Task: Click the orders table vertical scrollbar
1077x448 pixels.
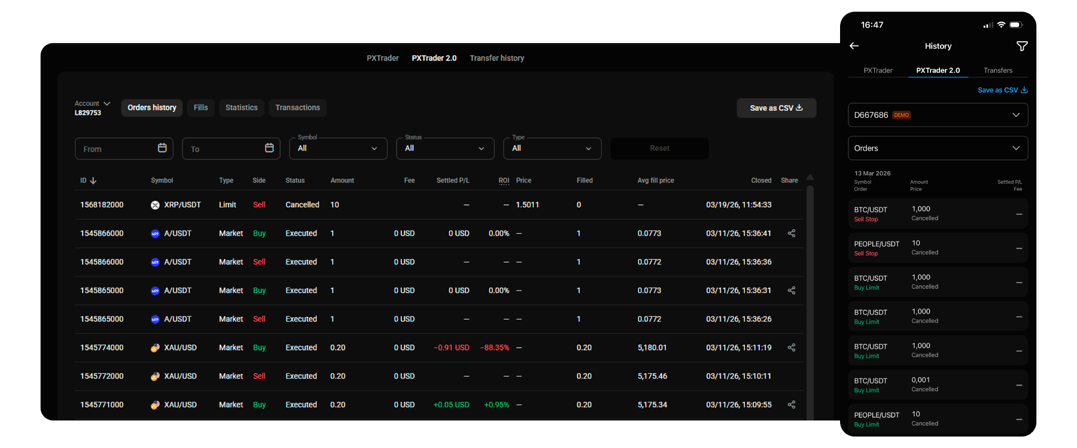Action: pyautogui.click(x=810, y=302)
